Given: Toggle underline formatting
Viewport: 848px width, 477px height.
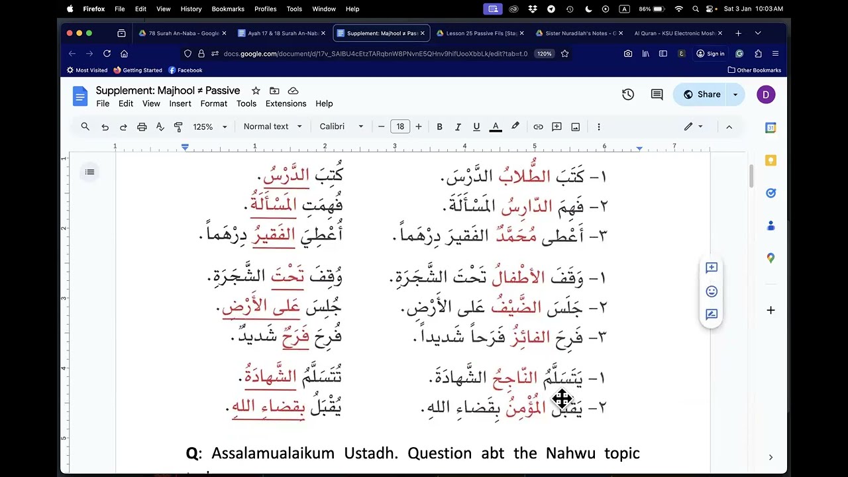Looking at the screenshot, I should pos(476,127).
